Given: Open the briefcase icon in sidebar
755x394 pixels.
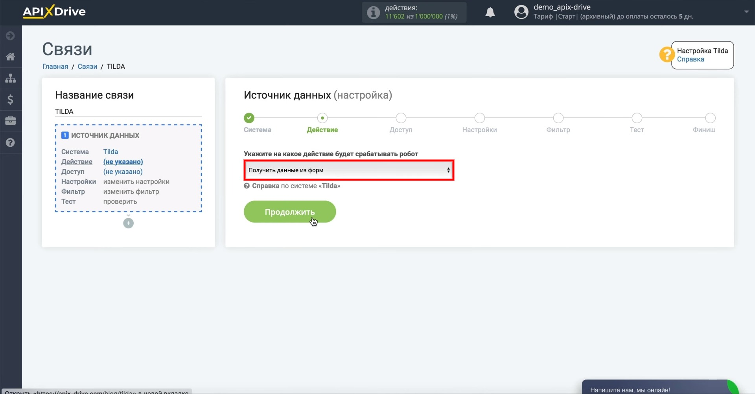Looking at the screenshot, I should pyautogui.click(x=11, y=120).
